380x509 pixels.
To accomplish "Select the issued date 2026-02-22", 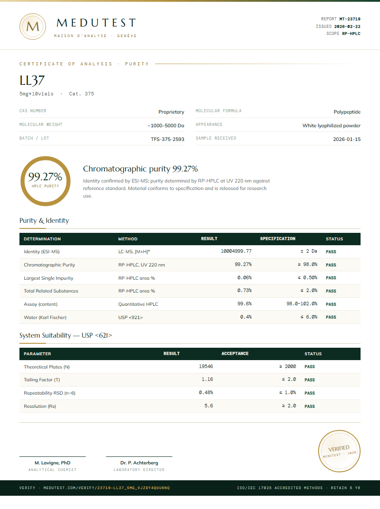I will (x=347, y=27).
